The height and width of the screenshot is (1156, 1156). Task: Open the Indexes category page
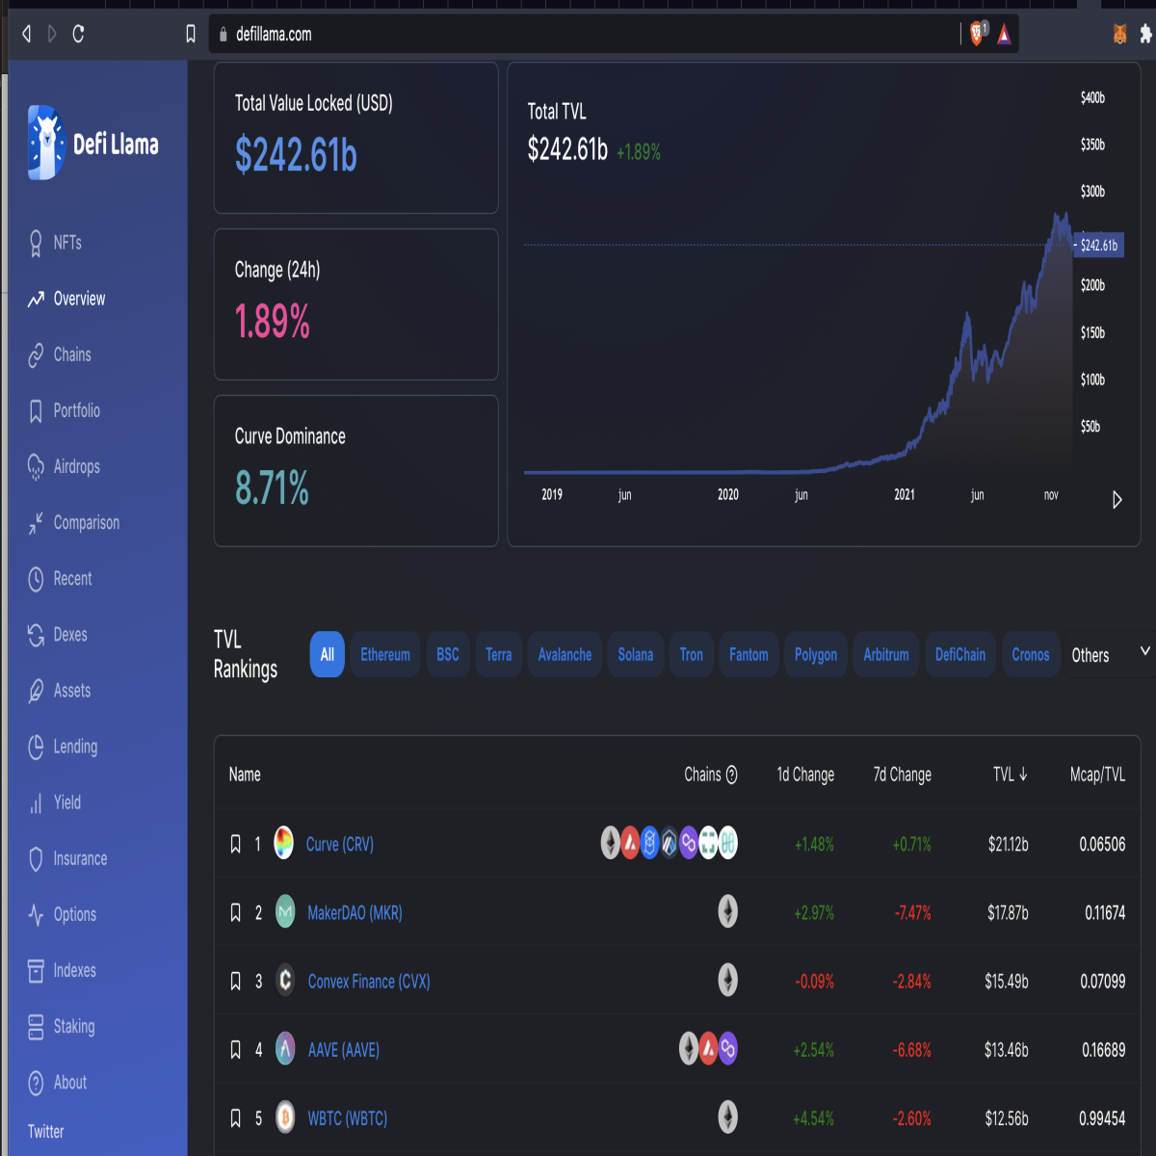(x=62, y=970)
